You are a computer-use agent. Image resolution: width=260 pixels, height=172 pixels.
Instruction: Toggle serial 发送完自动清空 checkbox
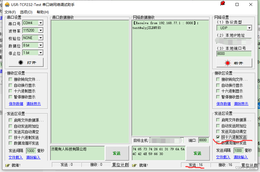(10, 132)
